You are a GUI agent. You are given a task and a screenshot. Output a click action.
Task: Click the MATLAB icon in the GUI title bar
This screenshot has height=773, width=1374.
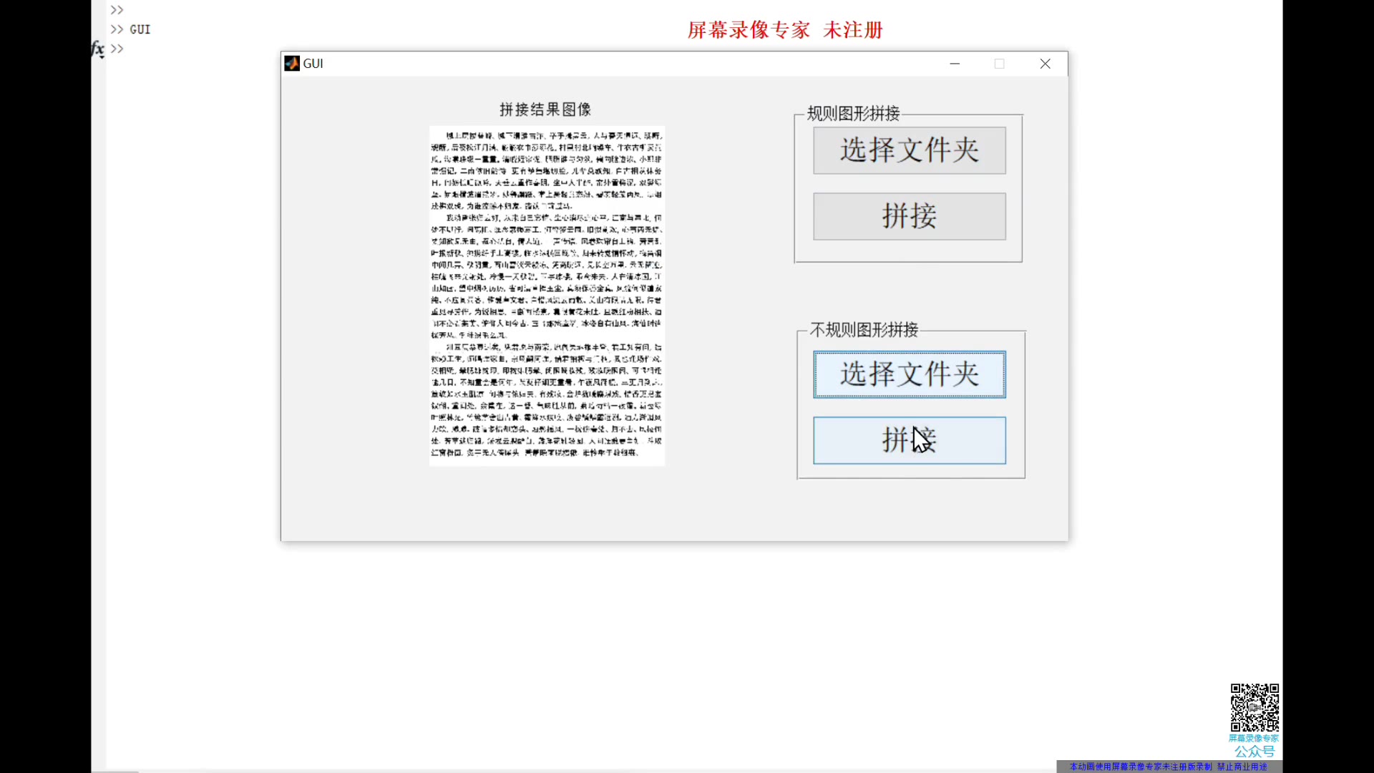(x=291, y=63)
